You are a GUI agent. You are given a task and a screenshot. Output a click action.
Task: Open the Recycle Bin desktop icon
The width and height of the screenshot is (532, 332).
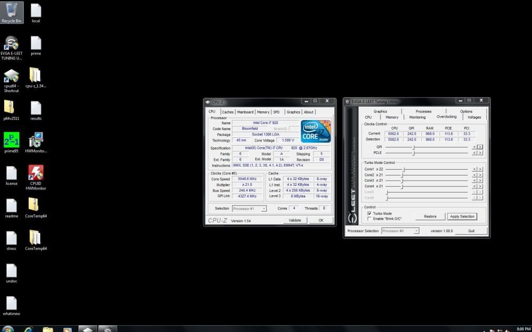pos(11,12)
